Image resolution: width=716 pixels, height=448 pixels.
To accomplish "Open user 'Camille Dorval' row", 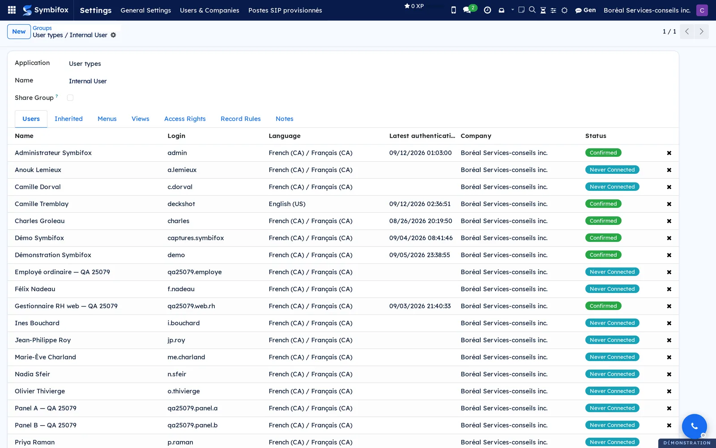I will tap(343, 187).
